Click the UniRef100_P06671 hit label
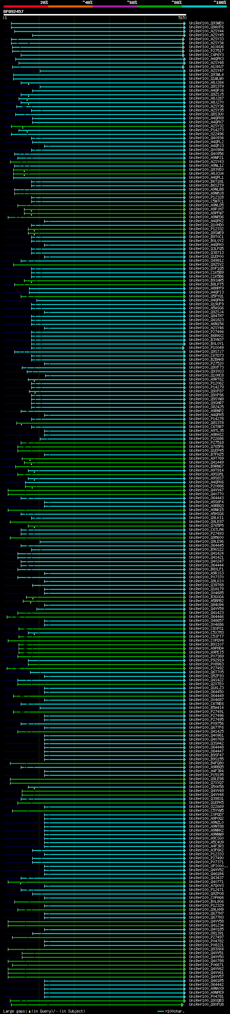 click(x=206, y=965)
